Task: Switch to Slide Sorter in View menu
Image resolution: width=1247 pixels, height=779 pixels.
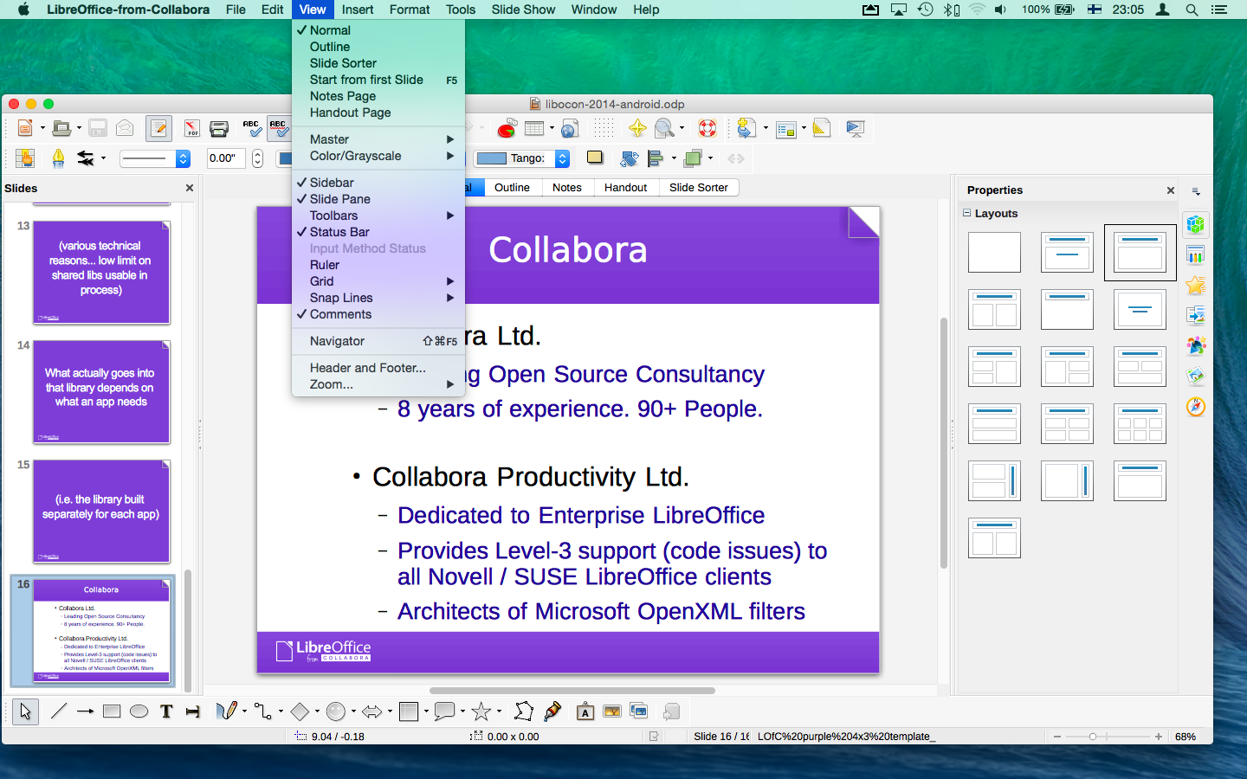Action: (378, 63)
